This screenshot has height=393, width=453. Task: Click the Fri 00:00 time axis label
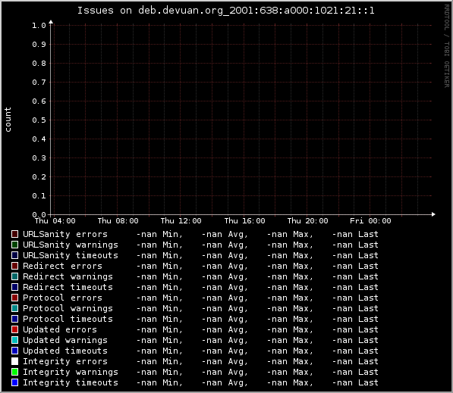point(370,221)
